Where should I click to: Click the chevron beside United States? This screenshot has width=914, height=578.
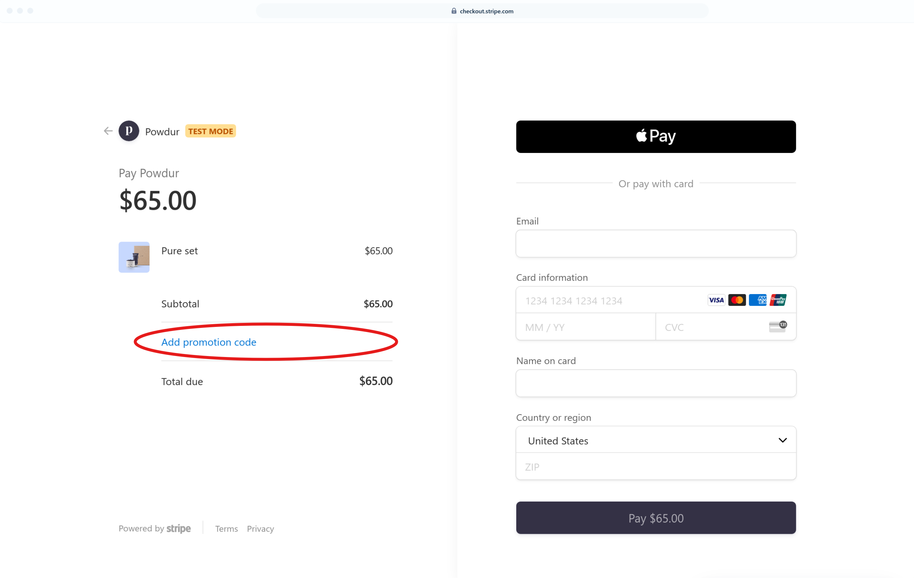[782, 440]
